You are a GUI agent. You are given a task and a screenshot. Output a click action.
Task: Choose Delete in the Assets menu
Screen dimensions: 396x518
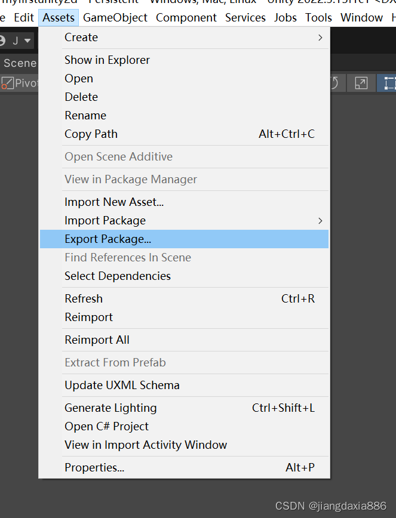pyautogui.click(x=184, y=97)
